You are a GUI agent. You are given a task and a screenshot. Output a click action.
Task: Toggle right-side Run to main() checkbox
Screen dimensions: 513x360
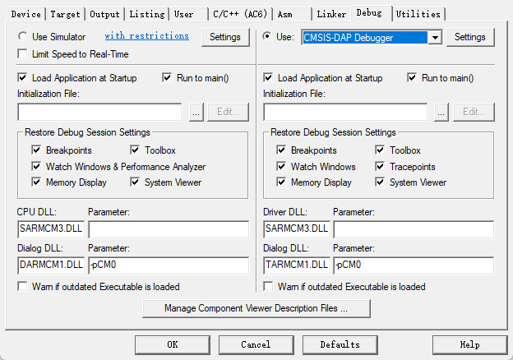[413, 78]
